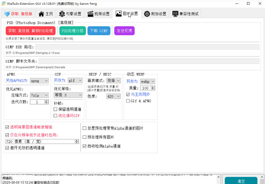Click the picture settings image icon
This screenshot has width=265, height=184.
118,14
